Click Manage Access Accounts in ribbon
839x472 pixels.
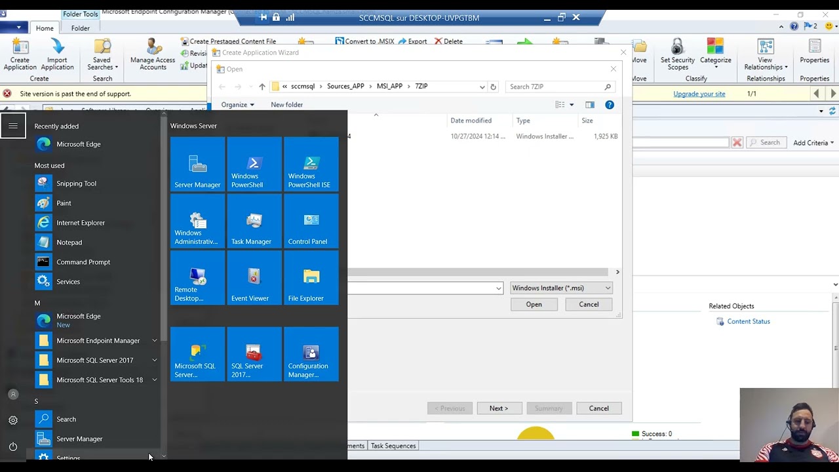pyautogui.click(x=153, y=55)
